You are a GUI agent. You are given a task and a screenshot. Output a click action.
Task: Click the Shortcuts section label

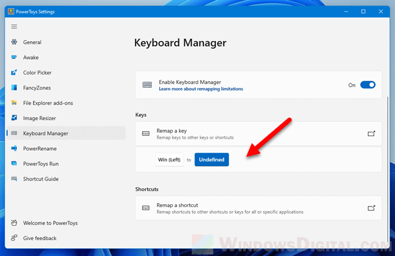147,189
